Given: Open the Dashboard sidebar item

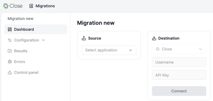Looking at the screenshot, I should [x=36, y=29].
